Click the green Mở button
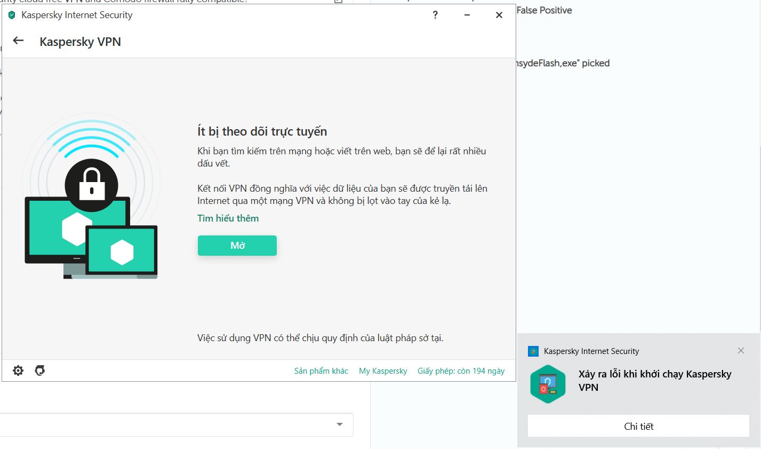The height and width of the screenshot is (449, 761). 237,246
